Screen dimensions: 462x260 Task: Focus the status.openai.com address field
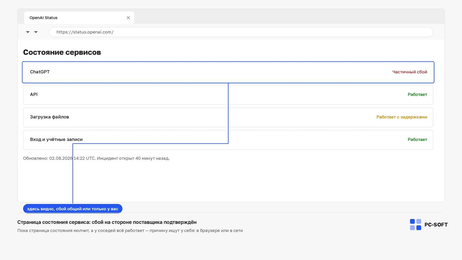click(241, 32)
